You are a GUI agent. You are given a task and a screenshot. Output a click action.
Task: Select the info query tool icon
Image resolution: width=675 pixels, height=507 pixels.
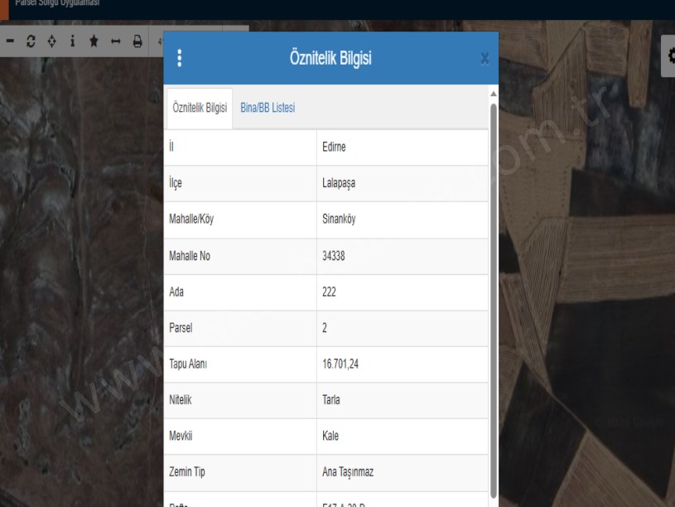pyautogui.click(x=73, y=41)
